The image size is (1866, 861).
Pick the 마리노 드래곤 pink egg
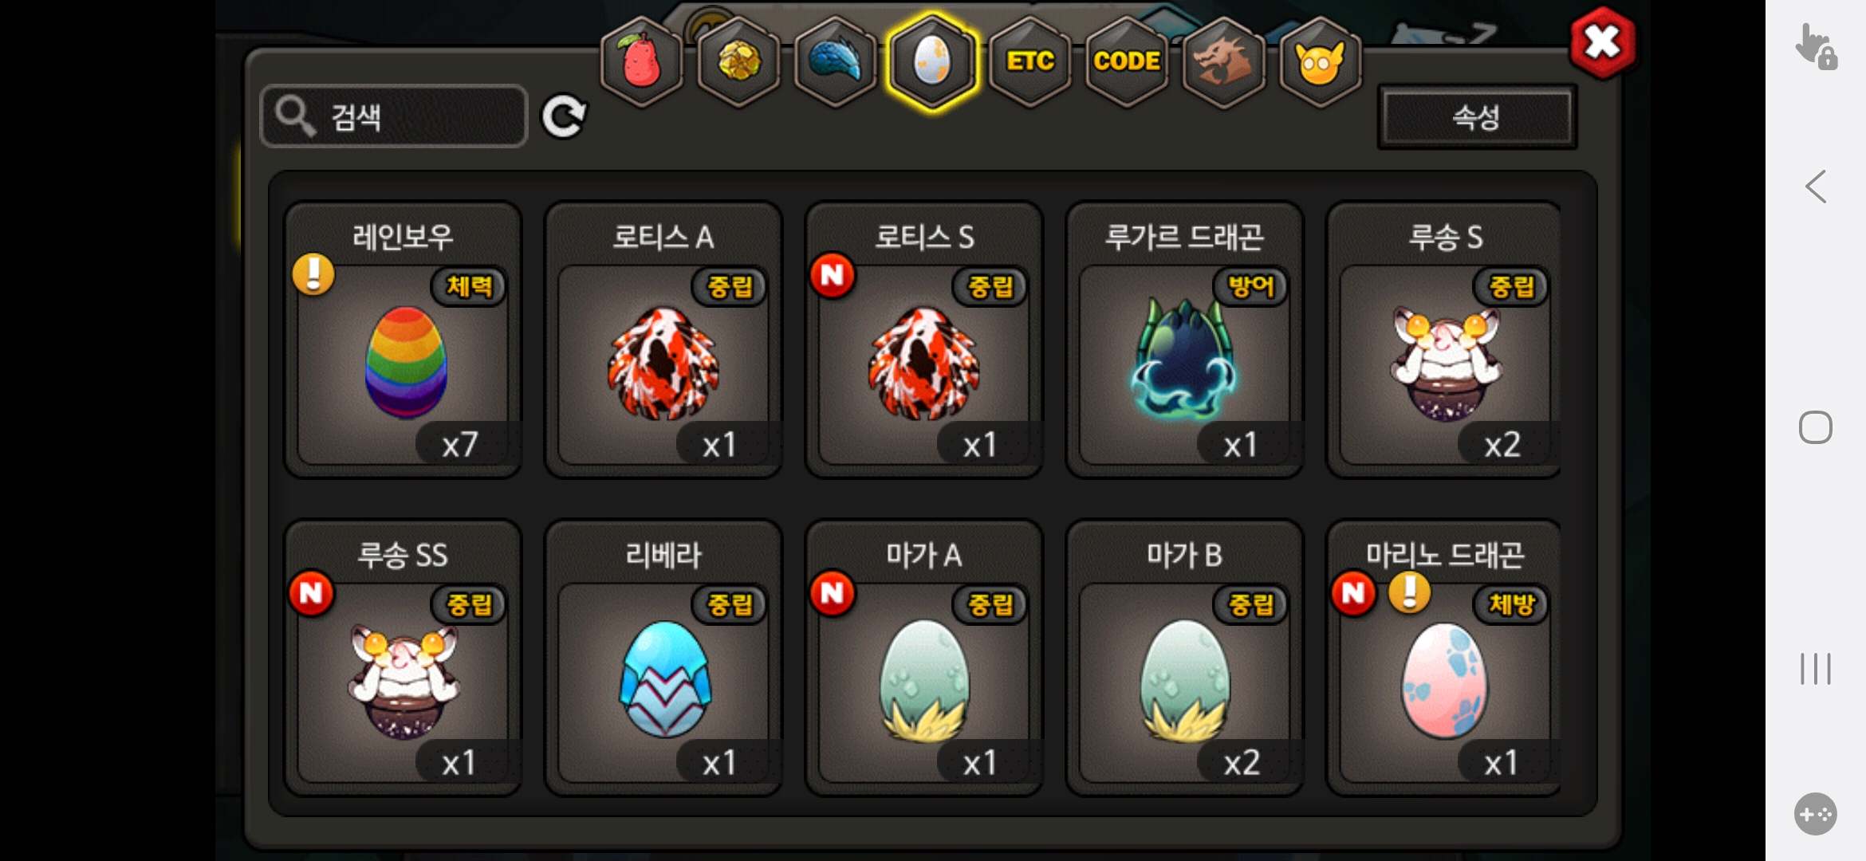click(x=1444, y=659)
